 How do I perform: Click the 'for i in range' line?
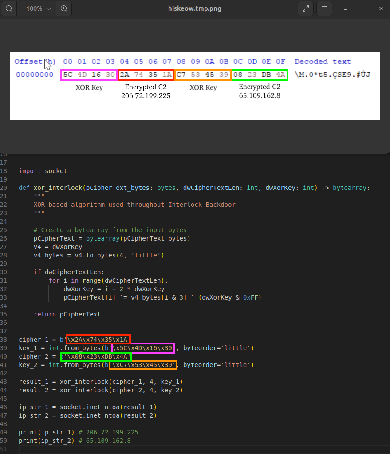point(108,280)
